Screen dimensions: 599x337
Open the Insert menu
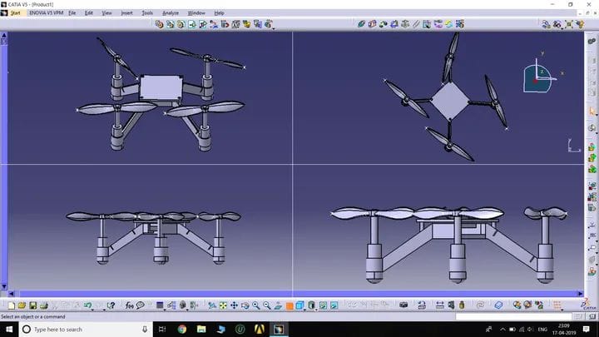coord(126,13)
